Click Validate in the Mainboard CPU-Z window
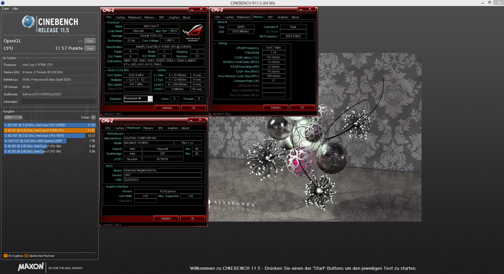The image size is (504, 274). click(166, 218)
